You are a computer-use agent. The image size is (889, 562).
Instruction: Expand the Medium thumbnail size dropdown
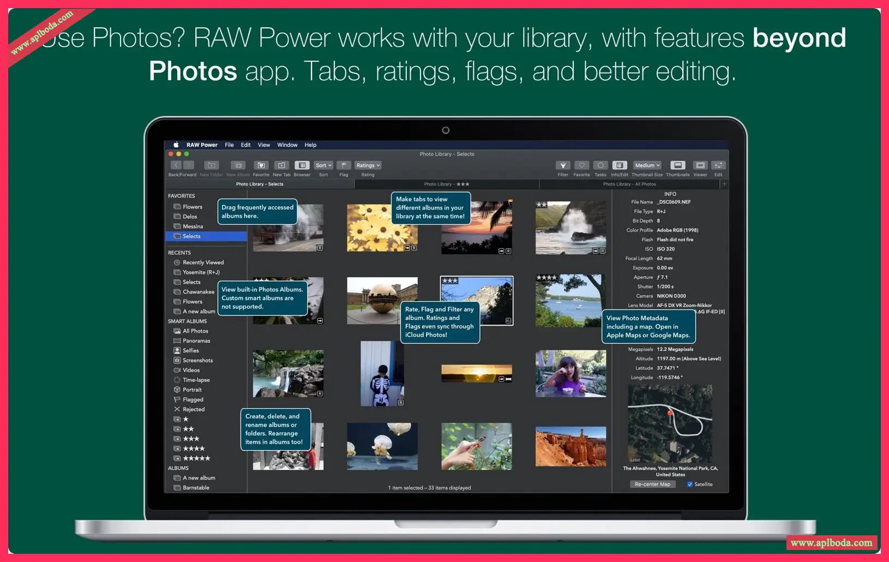[x=647, y=165]
